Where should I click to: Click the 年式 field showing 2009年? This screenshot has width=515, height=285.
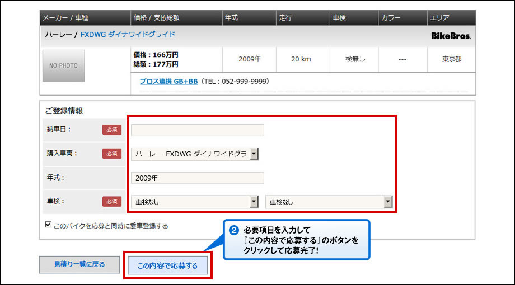click(x=197, y=178)
